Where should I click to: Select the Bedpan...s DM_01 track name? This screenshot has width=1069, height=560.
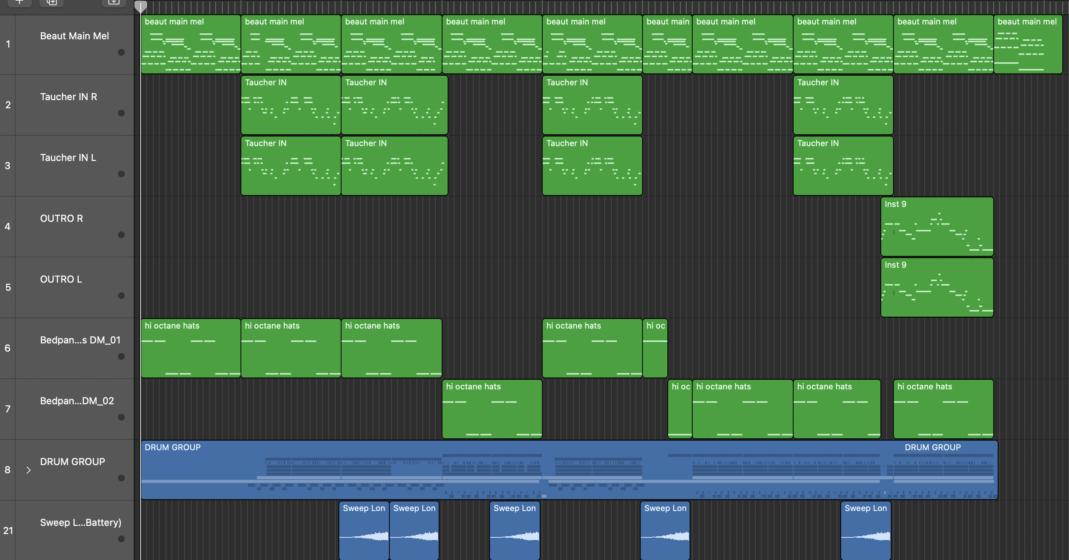click(80, 340)
